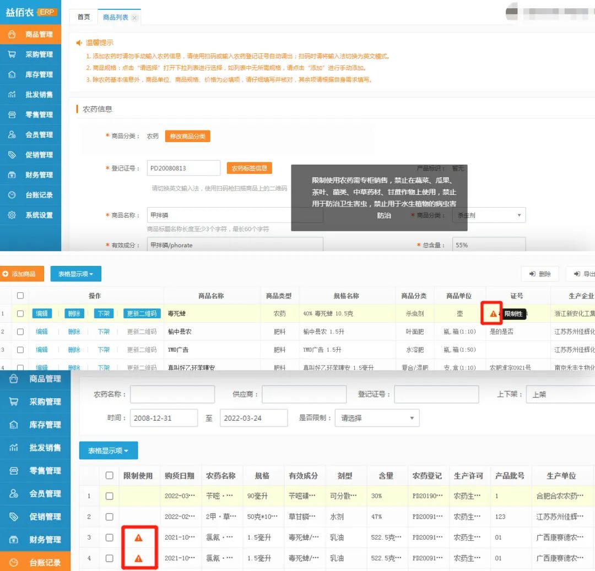Check the box for the 毒死蜱 row
Viewport: 595px width, 571px height.
tap(20, 314)
